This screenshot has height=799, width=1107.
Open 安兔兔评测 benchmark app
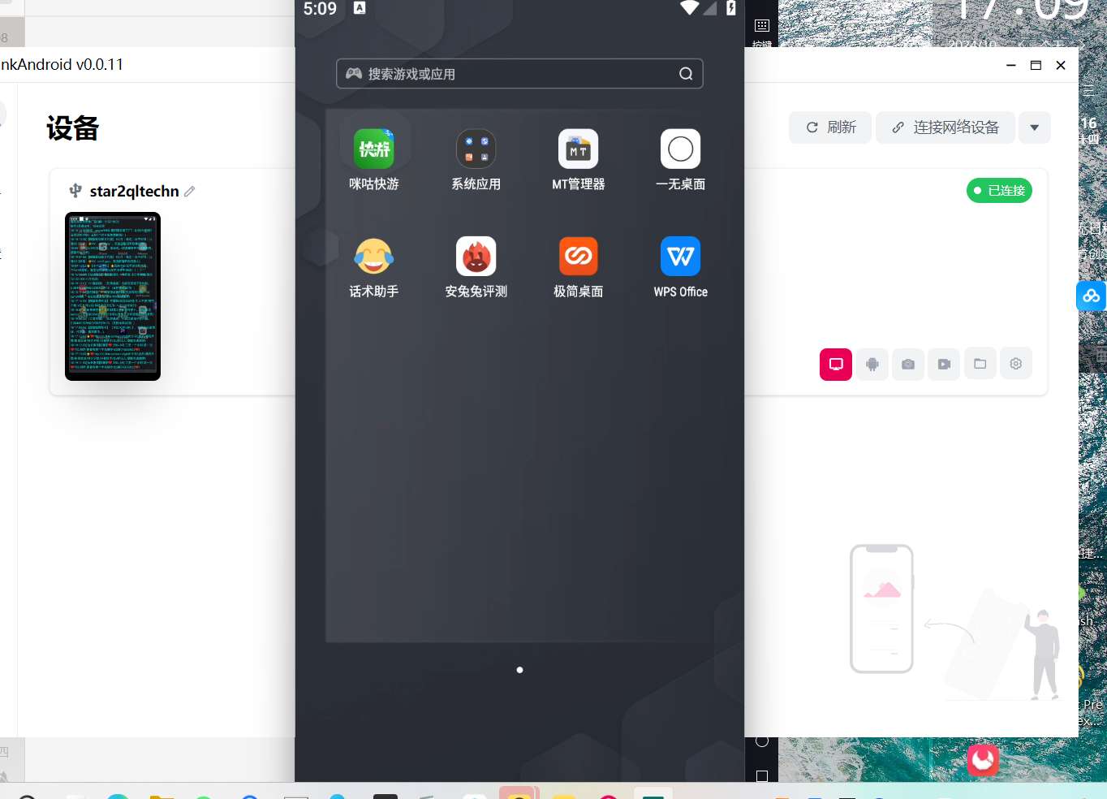click(x=476, y=257)
